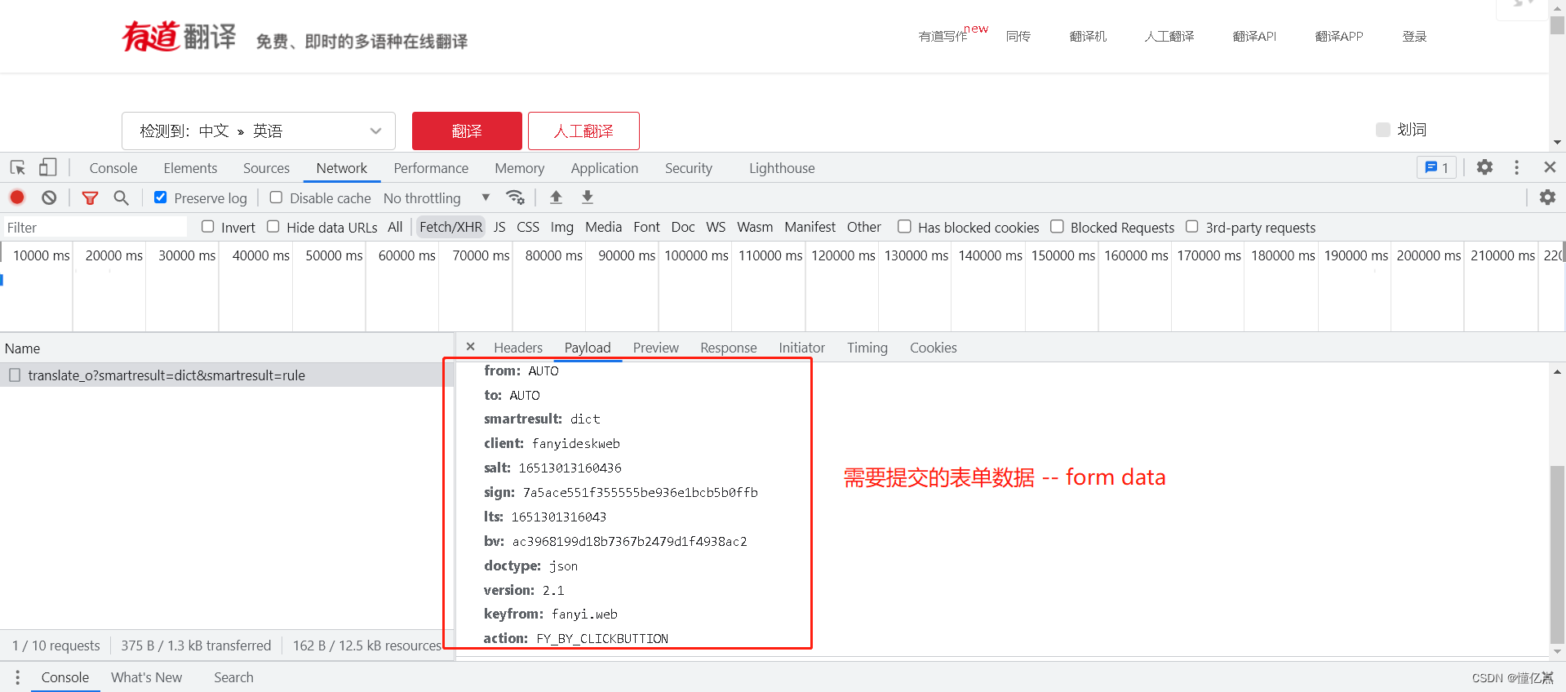Open the Sources tab
Viewport: 1566px width, 692px height.
click(266, 168)
